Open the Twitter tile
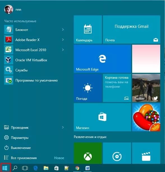Screen dimensions: 165x172 point(146,88)
